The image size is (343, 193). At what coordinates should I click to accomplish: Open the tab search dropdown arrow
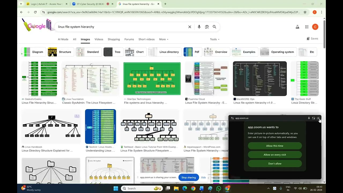21,4
